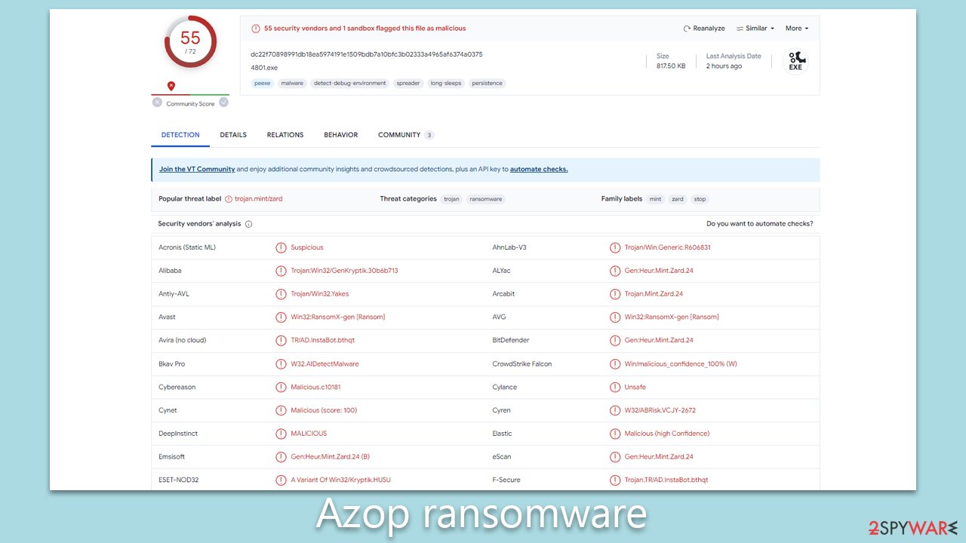
Task: Open the More dropdown menu
Action: pos(797,29)
